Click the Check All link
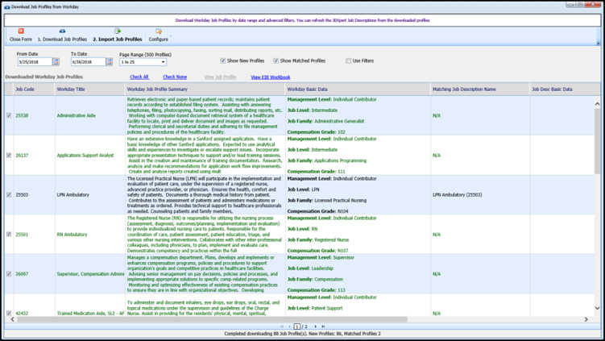The image size is (605, 341). pos(139,77)
